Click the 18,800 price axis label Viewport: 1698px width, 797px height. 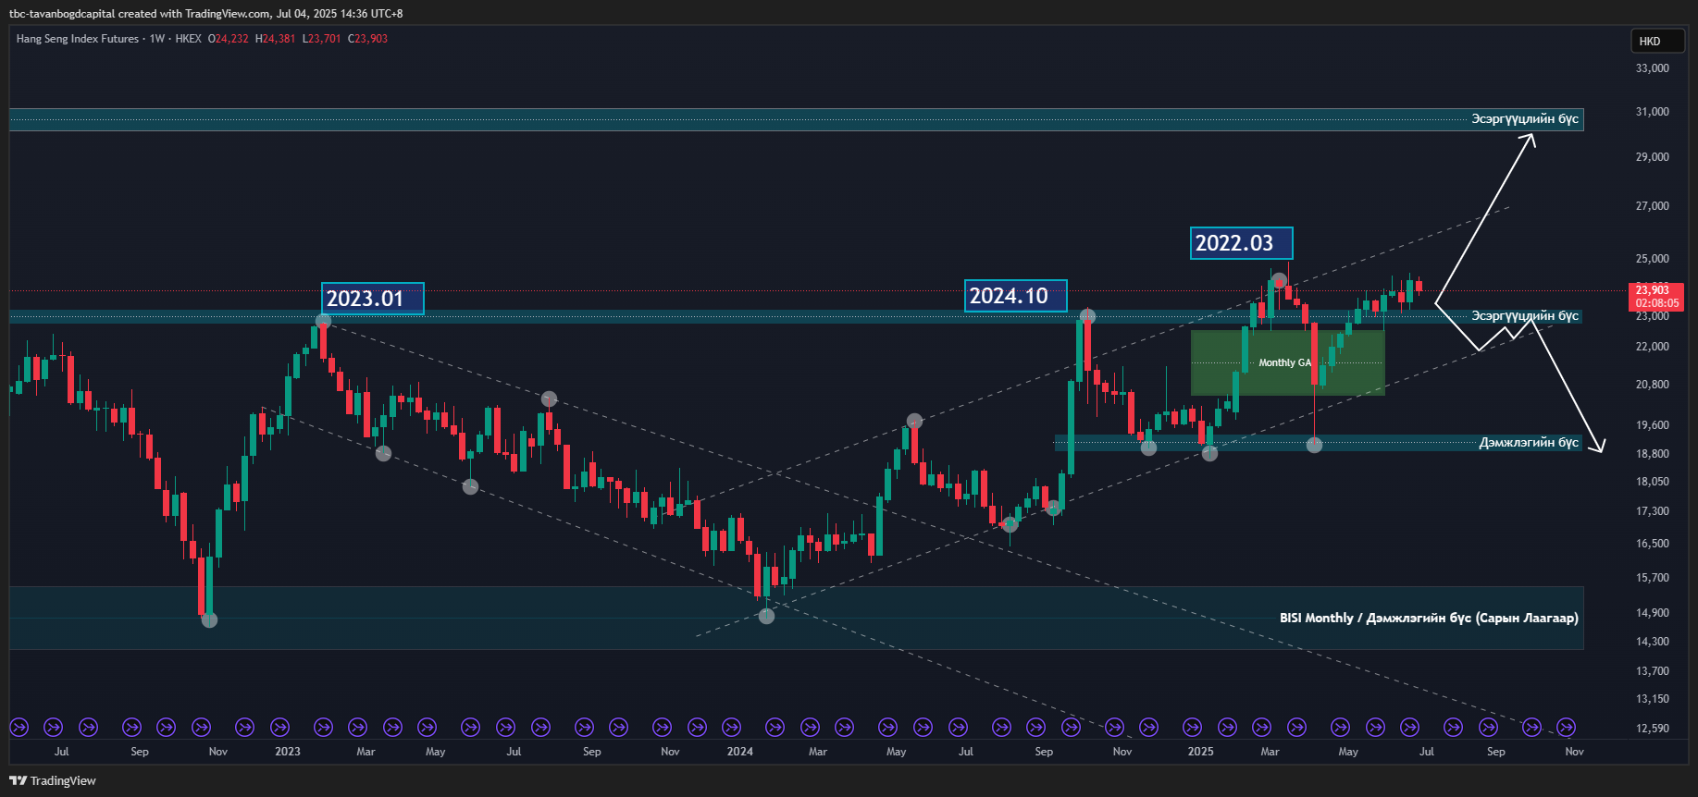pos(1653,454)
